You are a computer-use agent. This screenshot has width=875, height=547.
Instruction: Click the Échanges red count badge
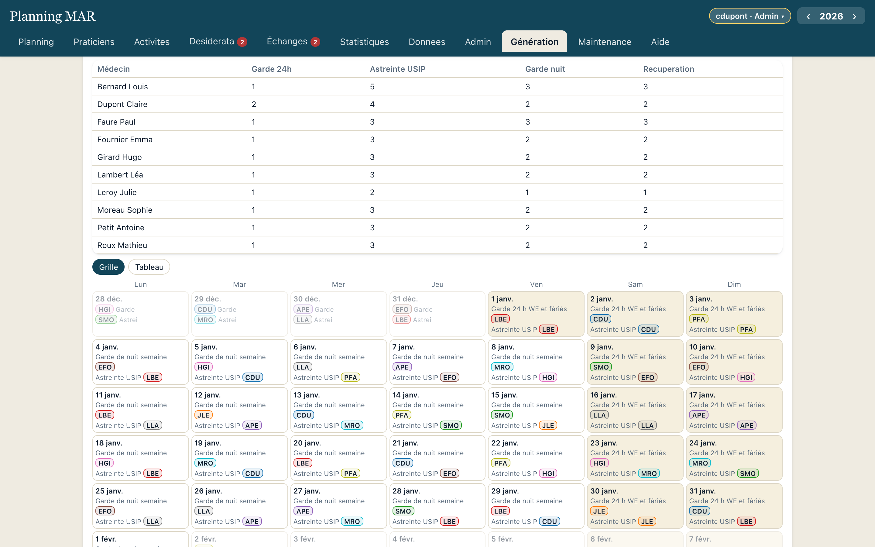point(315,42)
